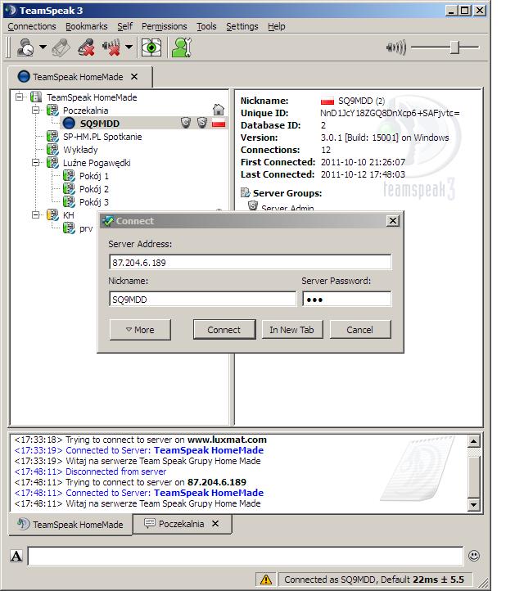Collapse the Luźne Pogawędki channel tree
The width and height of the screenshot is (524, 591).
click(37, 163)
